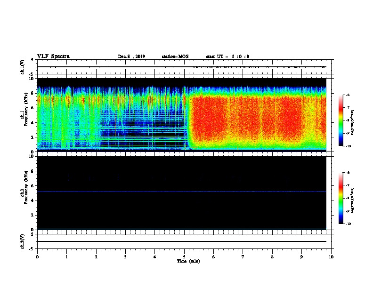Click the ch.1 "Frequency (kHz)" axis label
Screen dimensions: 373x288
pyautogui.click(x=26, y=109)
